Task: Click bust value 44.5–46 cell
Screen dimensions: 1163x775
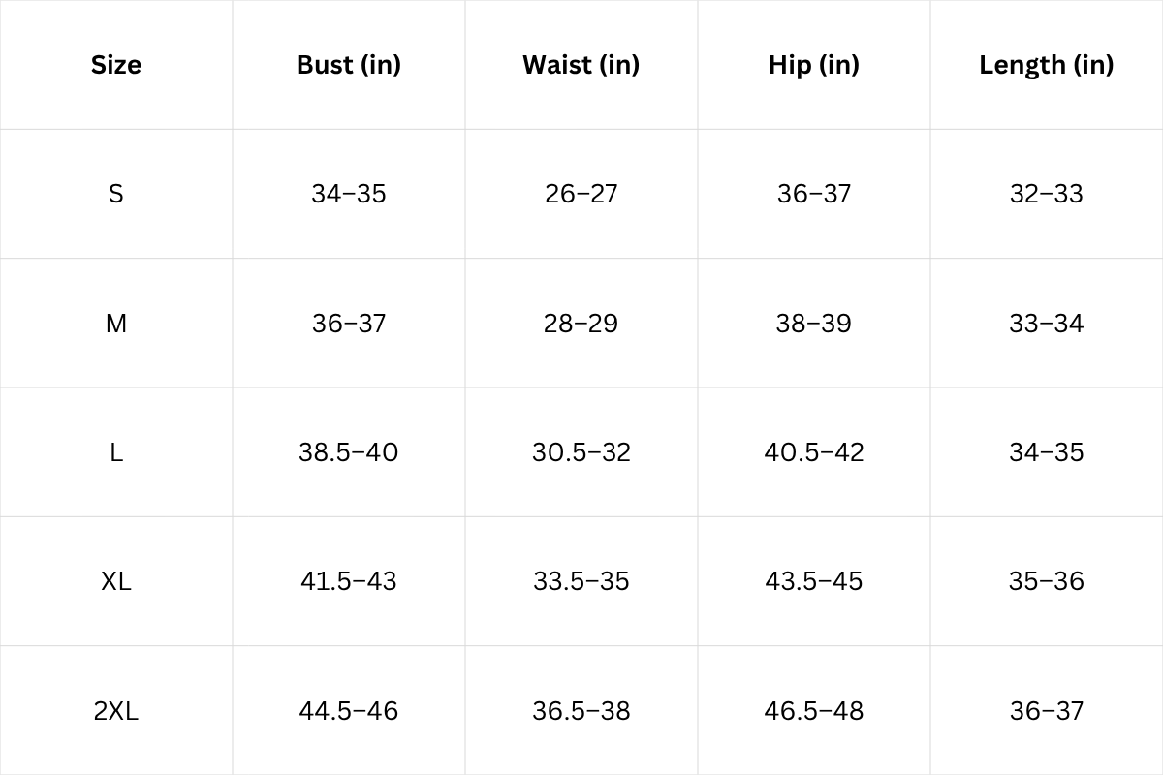Action: click(349, 711)
